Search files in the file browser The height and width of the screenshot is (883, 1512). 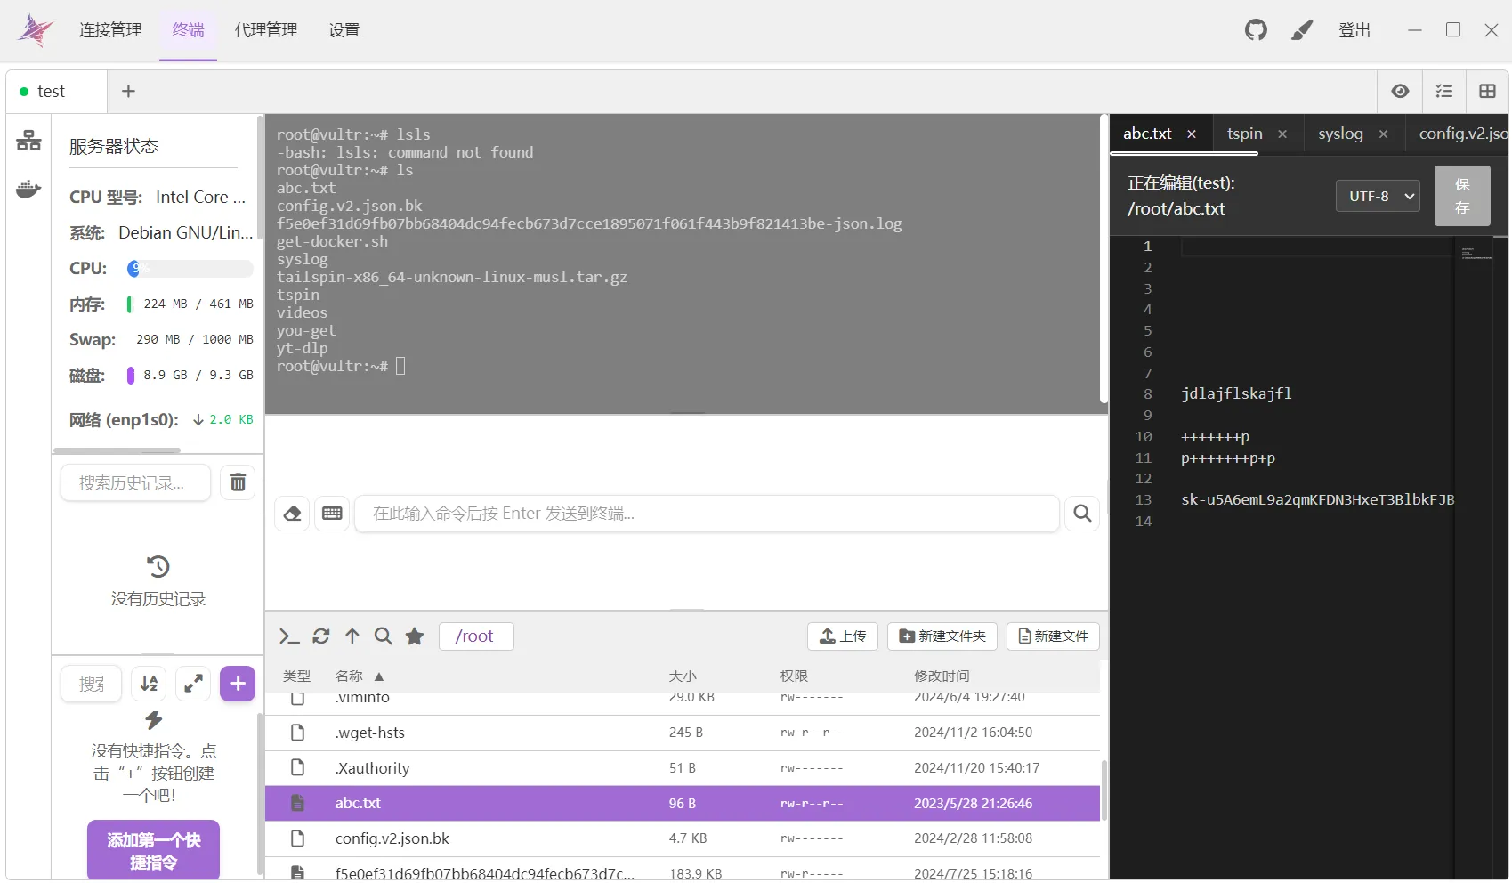tap(384, 636)
